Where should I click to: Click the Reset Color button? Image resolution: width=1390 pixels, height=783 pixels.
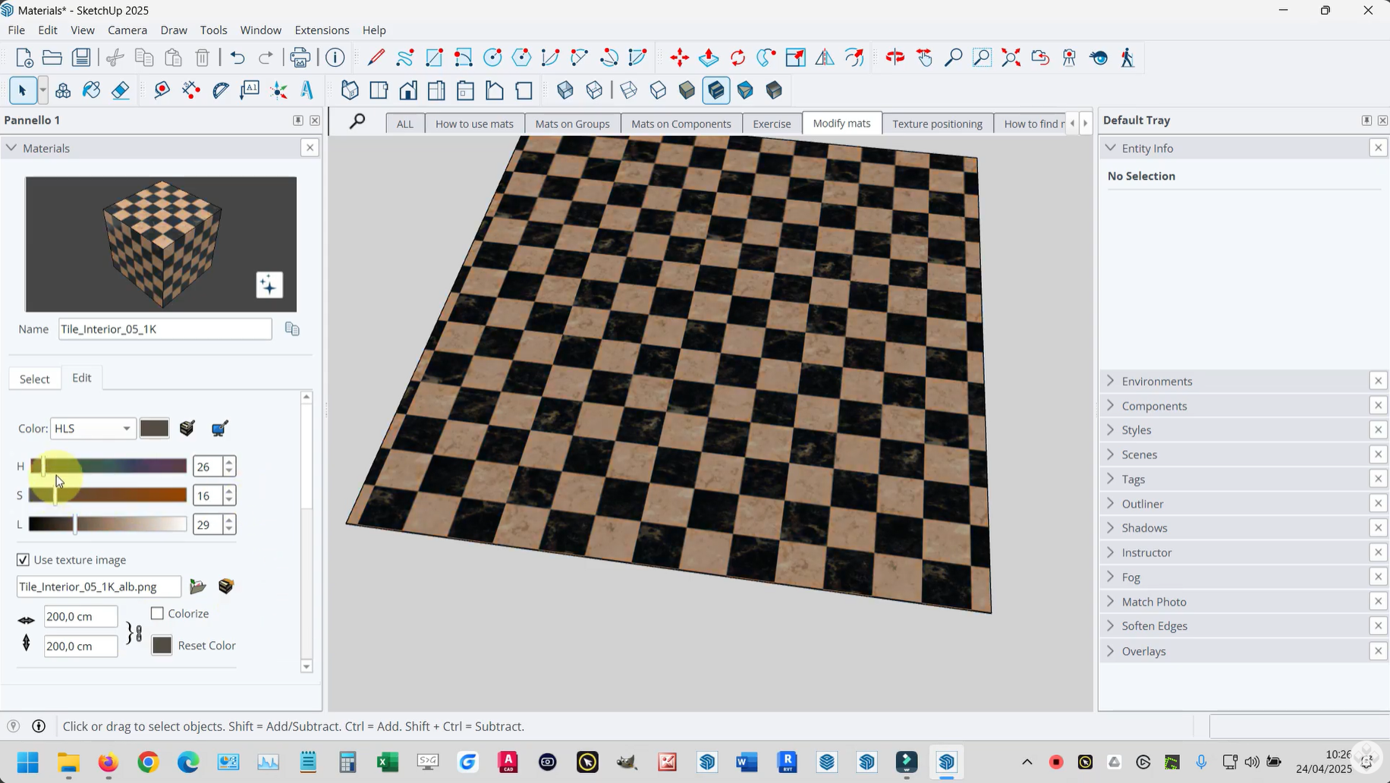click(x=162, y=646)
